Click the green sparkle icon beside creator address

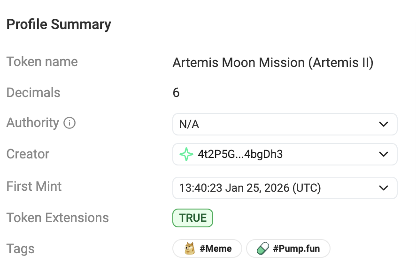click(x=186, y=154)
